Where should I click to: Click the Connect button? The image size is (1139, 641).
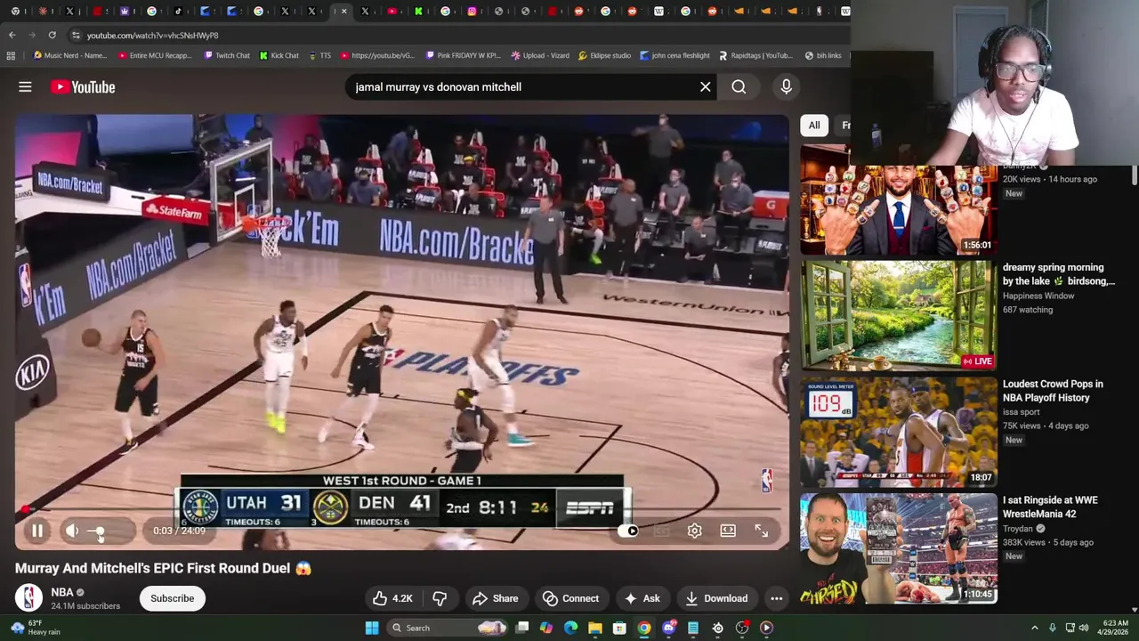click(570, 598)
